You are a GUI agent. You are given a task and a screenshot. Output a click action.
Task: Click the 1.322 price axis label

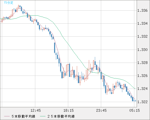point(142,102)
